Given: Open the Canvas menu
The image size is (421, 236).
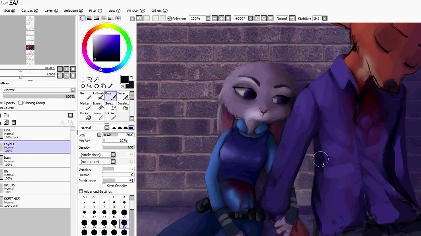Looking at the screenshot, I should (x=30, y=10).
